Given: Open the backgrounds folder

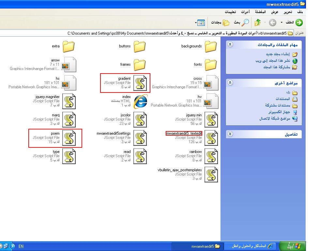Looking at the screenshot, I should 211,46.
